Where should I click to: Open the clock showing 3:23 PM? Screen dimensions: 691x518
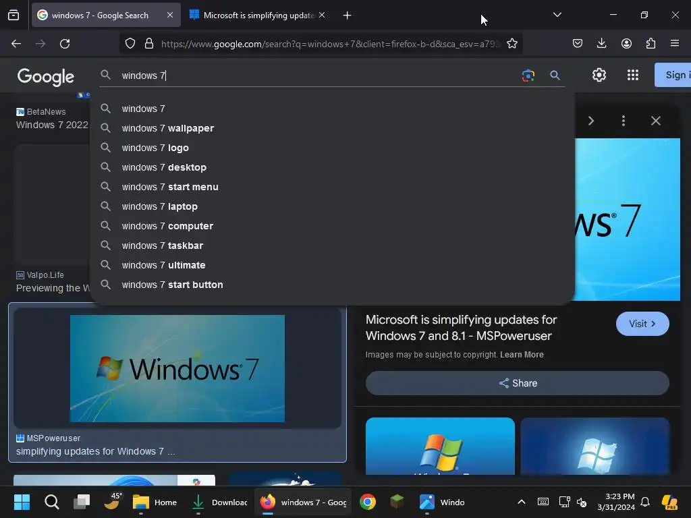pos(616,502)
